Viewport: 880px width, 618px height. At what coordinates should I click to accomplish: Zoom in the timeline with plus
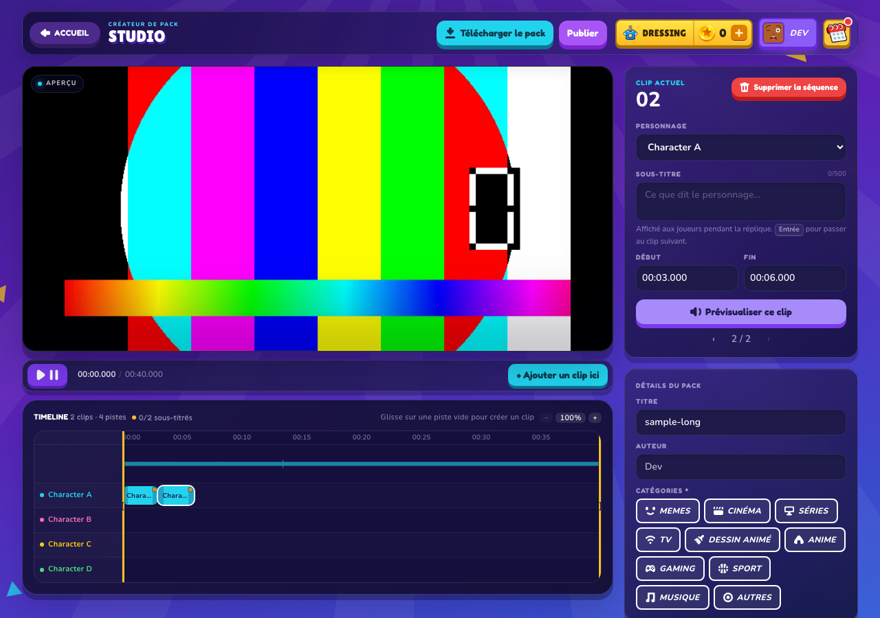click(x=595, y=417)
